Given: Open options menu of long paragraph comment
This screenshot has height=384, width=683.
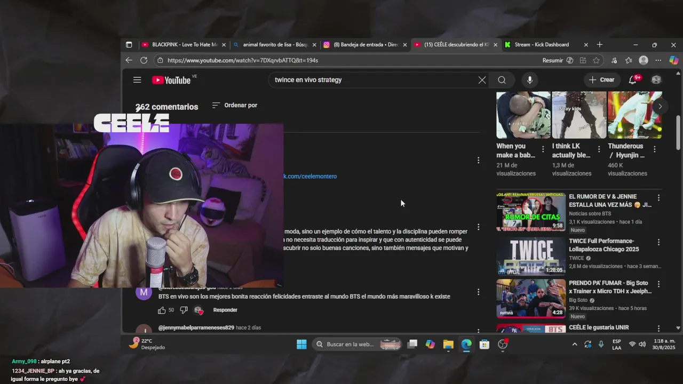Looking at the screenshot, I should click(478, 227).
